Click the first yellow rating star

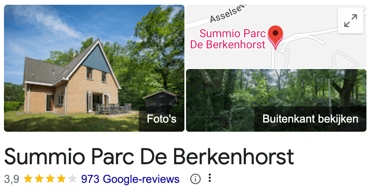point(28,179)
